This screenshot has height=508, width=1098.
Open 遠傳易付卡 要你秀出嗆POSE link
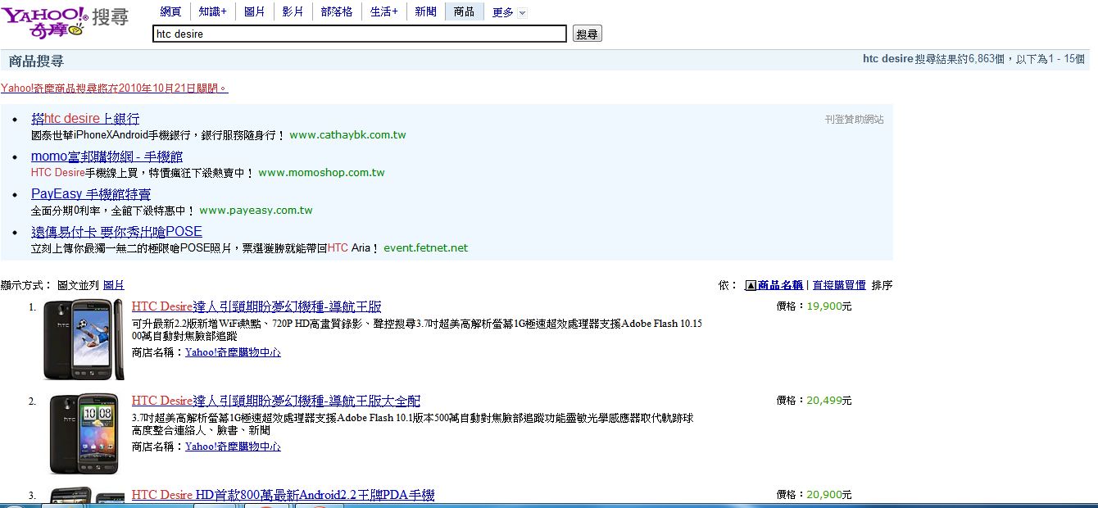pos(116,232)
